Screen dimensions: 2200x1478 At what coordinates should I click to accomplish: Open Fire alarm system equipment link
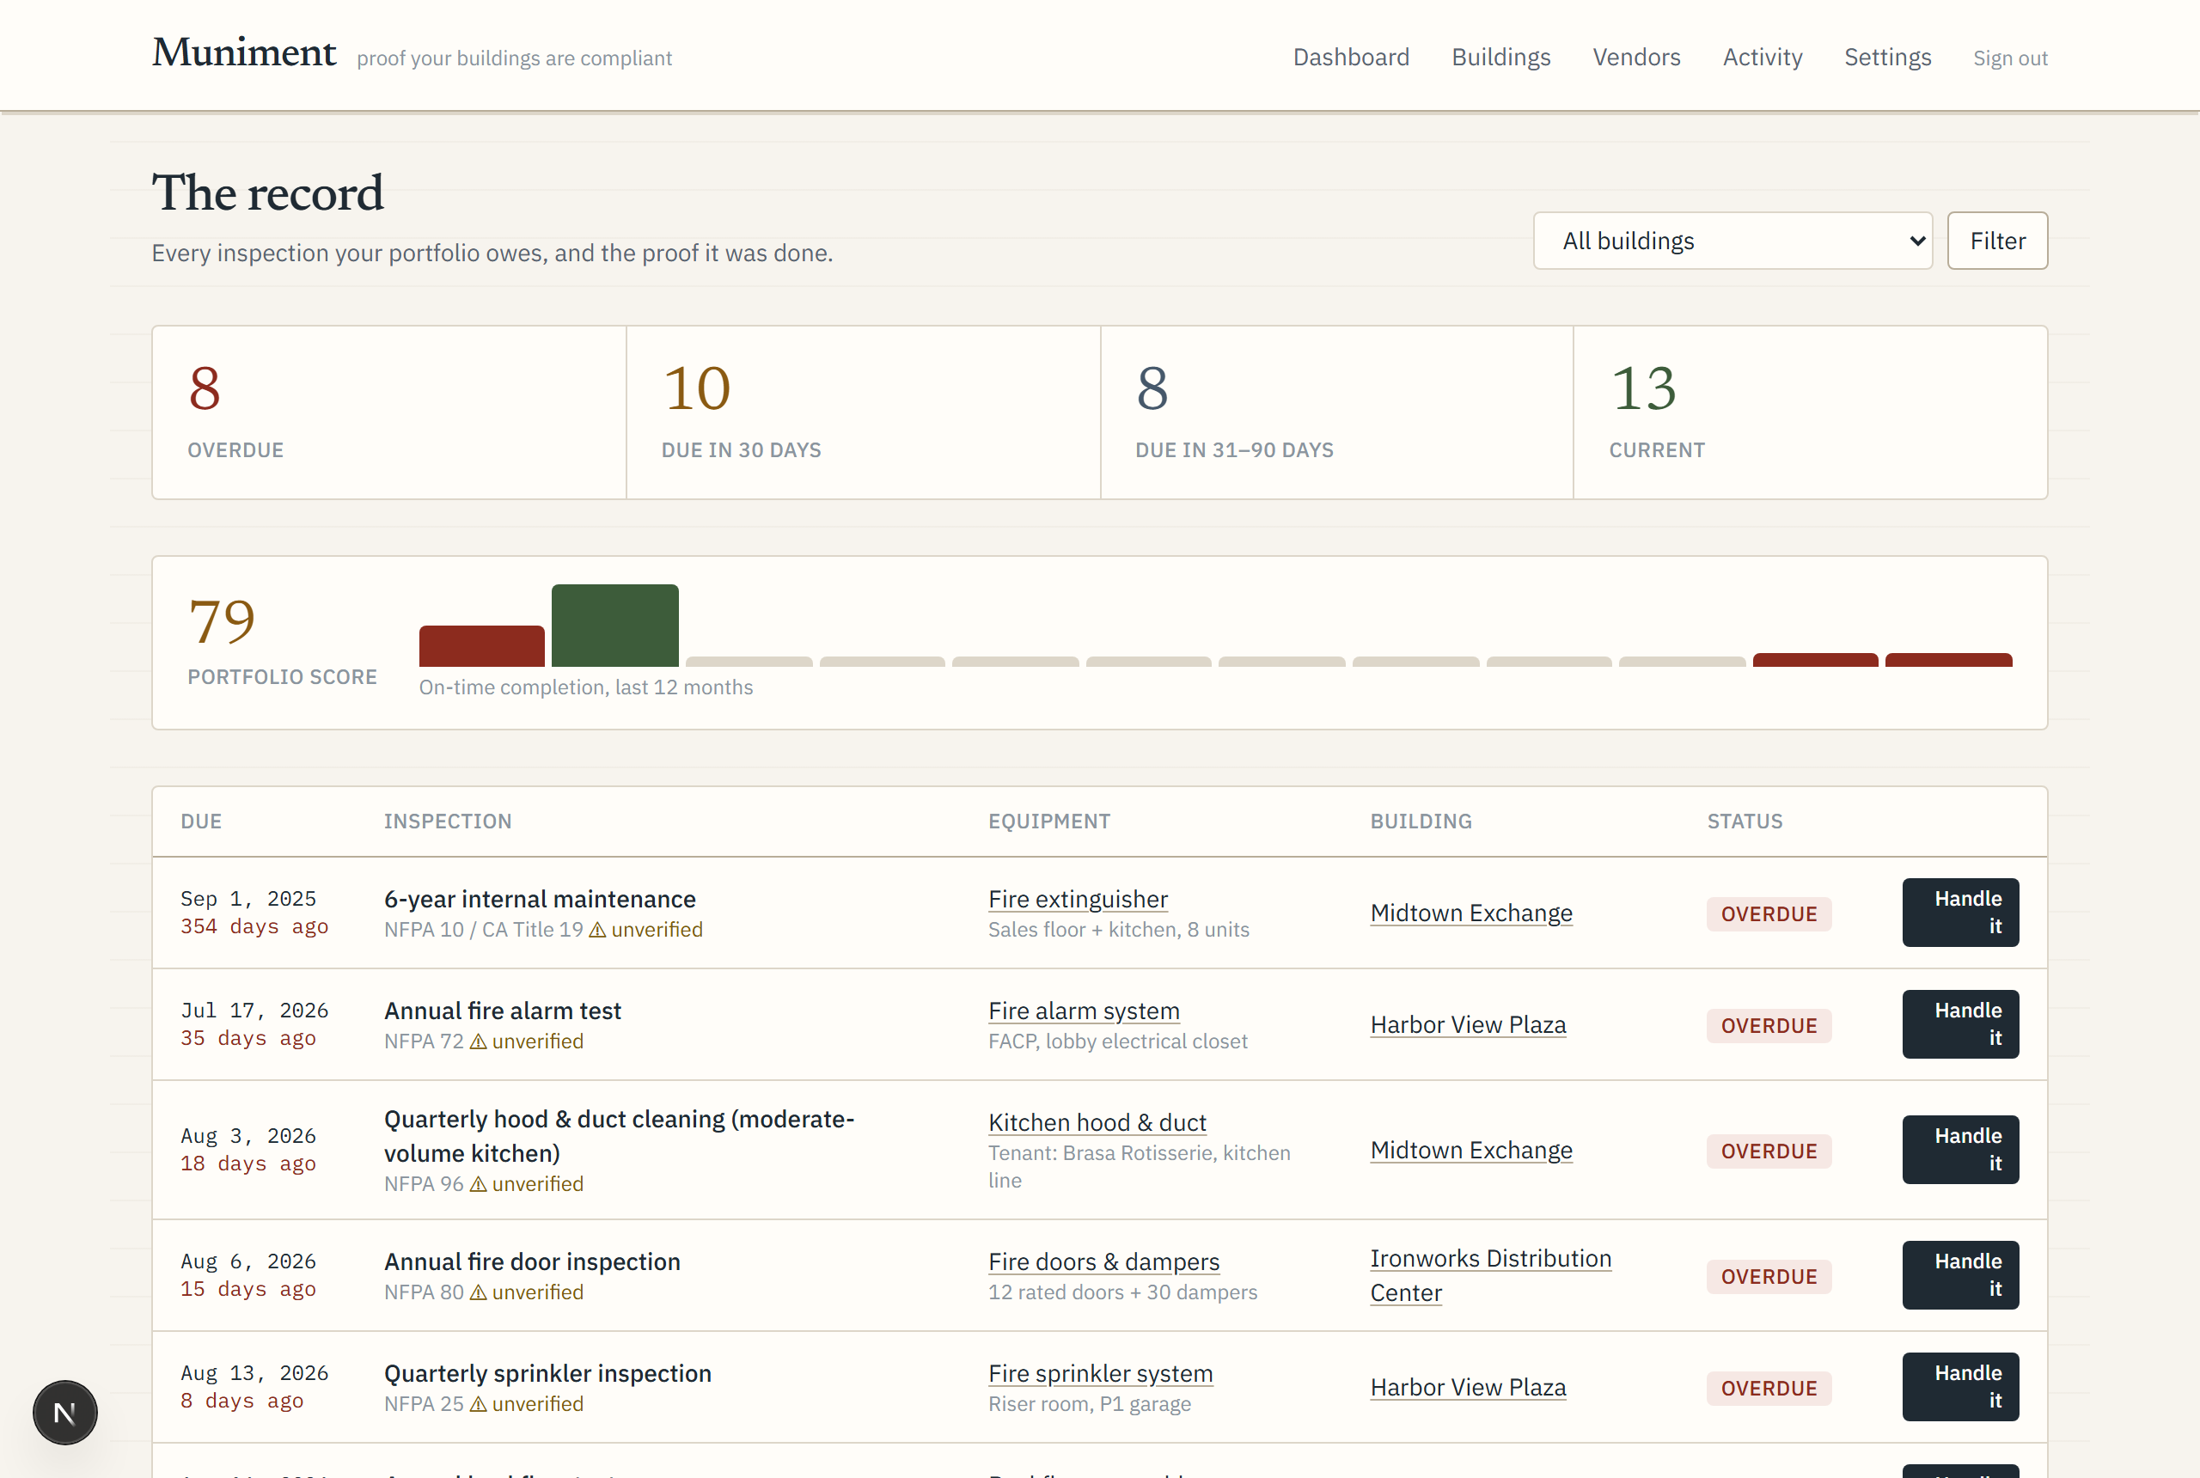pyautogui.click(x=1083, y=1011)
